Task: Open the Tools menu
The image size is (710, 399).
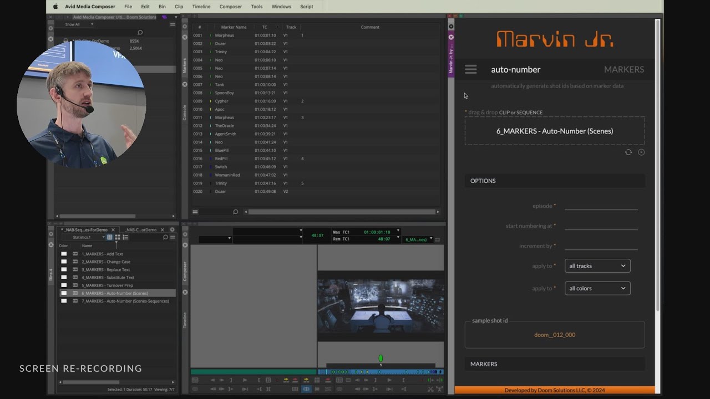Action: coord(257,7)
